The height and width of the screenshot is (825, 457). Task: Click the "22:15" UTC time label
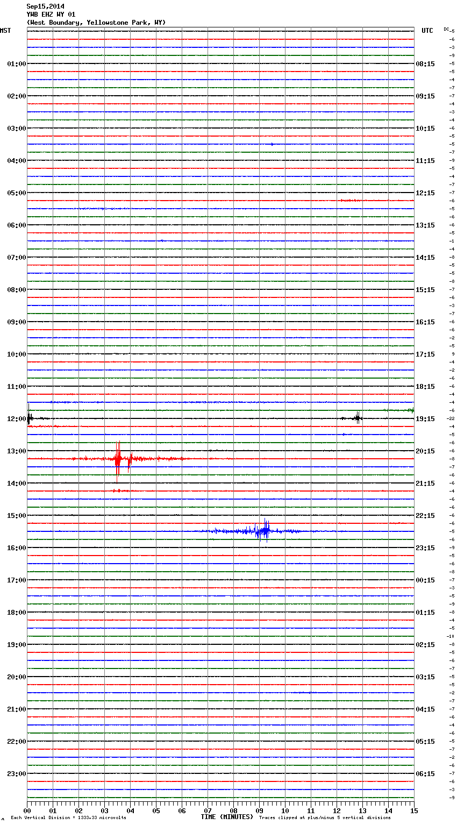click(425, 516)
